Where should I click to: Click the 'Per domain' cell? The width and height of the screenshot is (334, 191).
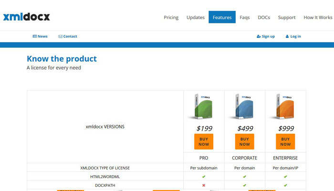(x=244, y=168)
